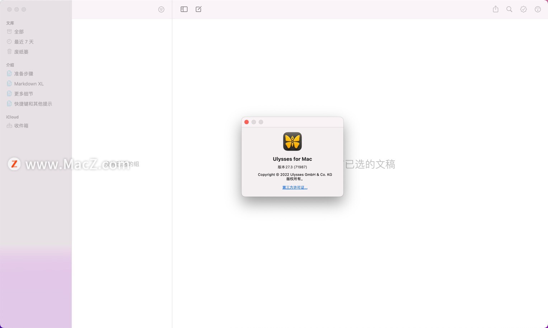Click the document icon beside 更多细节
The width and height of the screenshot is (548, 328).
pyautogui.click(x=9, y=94)
